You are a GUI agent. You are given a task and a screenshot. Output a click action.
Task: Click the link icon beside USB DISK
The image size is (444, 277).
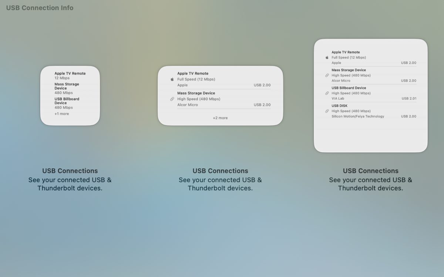[x=327, y=111]
